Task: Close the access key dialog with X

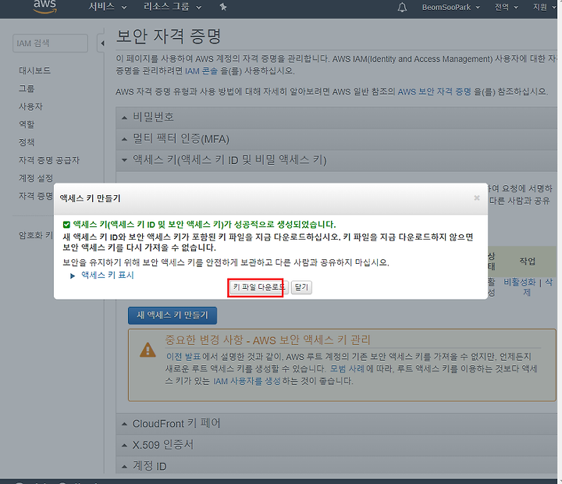Action: click(477, 198)
